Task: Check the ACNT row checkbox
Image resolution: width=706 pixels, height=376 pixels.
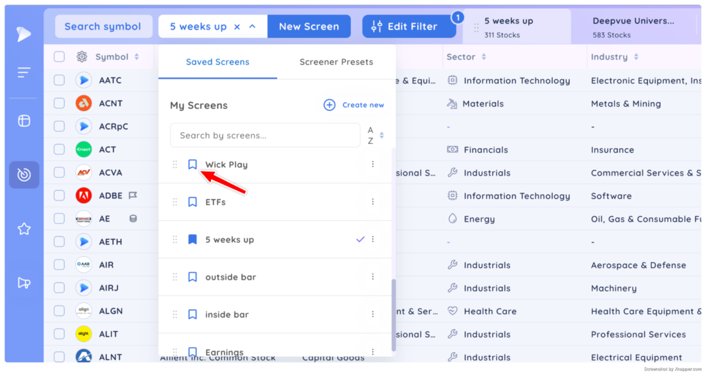Action: (x=59, y=103)
